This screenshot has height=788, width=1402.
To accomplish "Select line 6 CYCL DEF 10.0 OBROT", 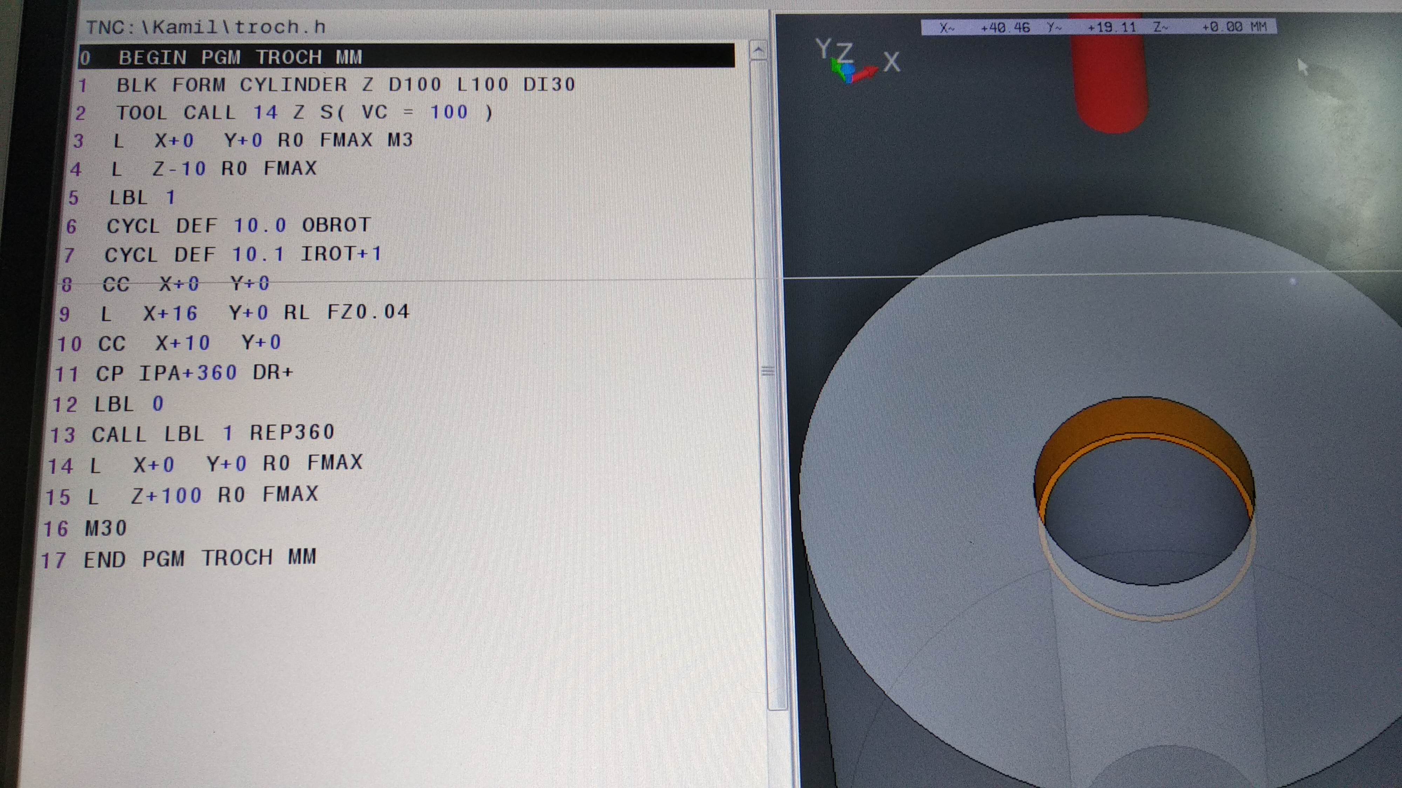I will tap(219, 225).
